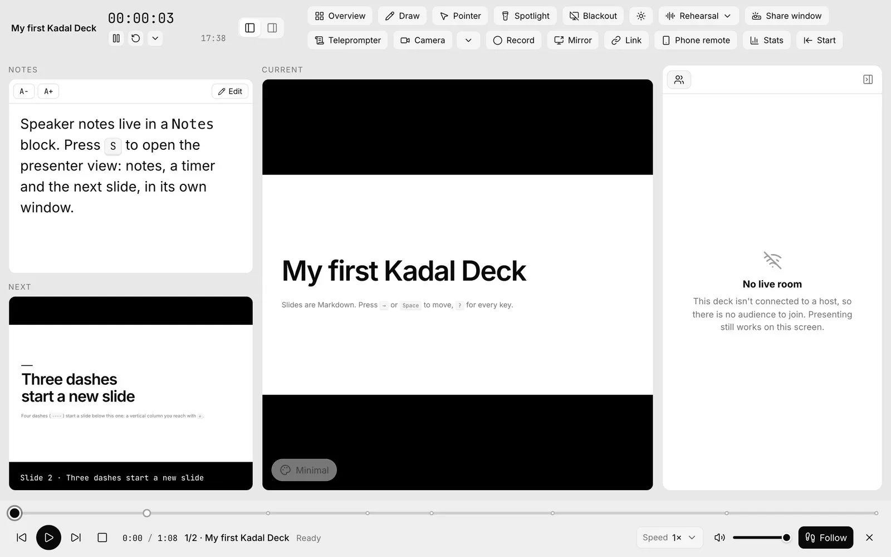
Task: Switch theme with the sun icon
Action: [641, 16]
